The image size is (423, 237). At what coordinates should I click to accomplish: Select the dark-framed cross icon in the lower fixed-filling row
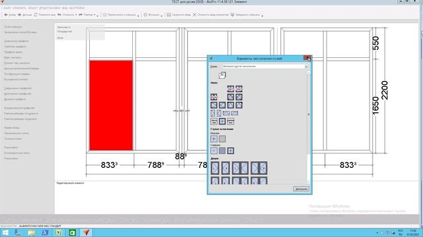(x=231, y=151)
